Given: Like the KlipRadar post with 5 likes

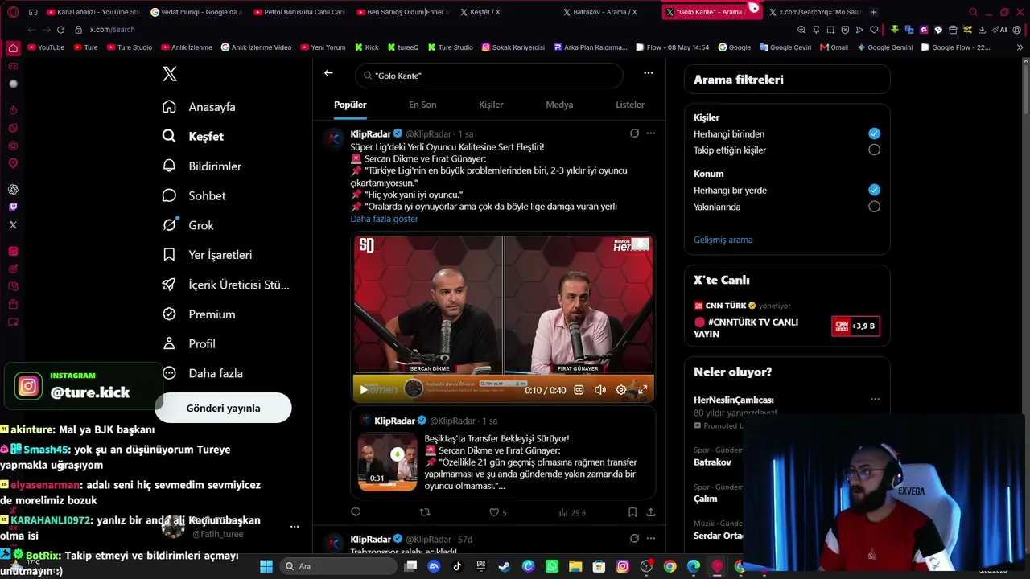Looking at the screenshot, I should pyautogui.click(x=498, y=512).
